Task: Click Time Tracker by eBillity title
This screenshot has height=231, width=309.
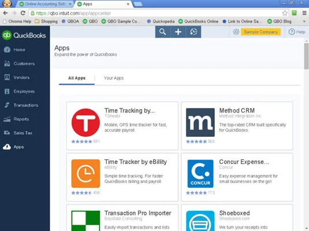Action: pos(136,162)
